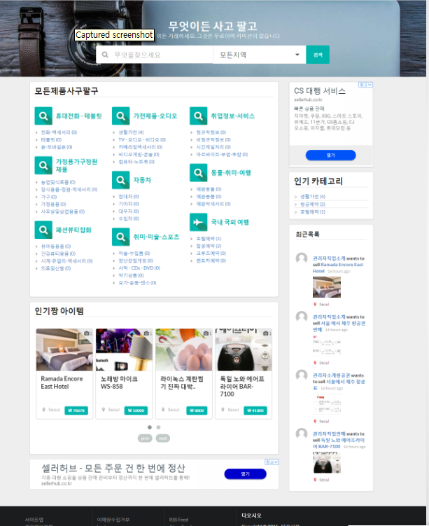Screen dimensions: 429x526
Task: Open the 패션뷰티잡화 category icon
Action: point(43,230)
